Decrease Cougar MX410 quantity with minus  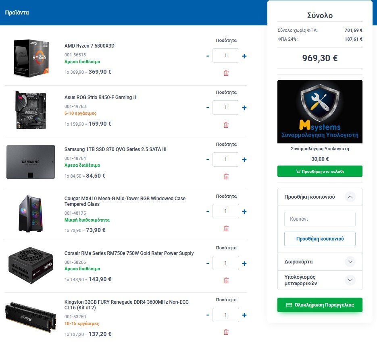pos(208,211)
